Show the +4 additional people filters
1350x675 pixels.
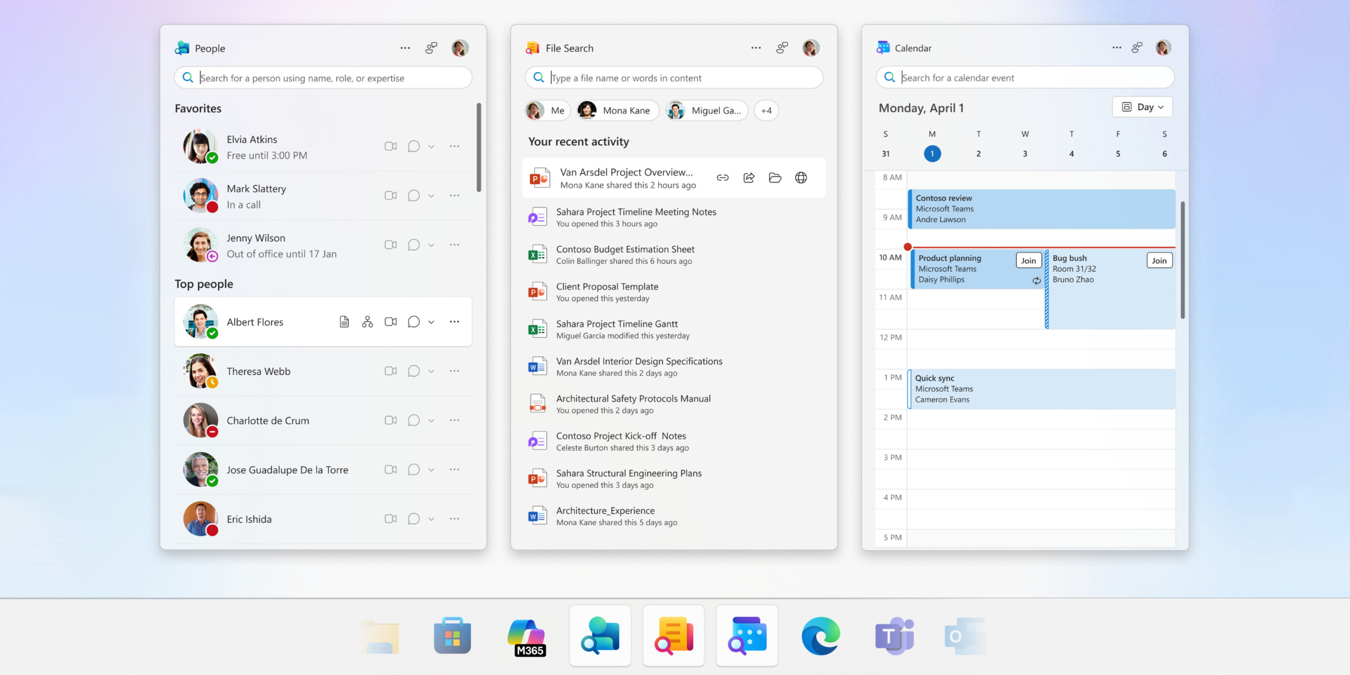[x=766, y=110]
